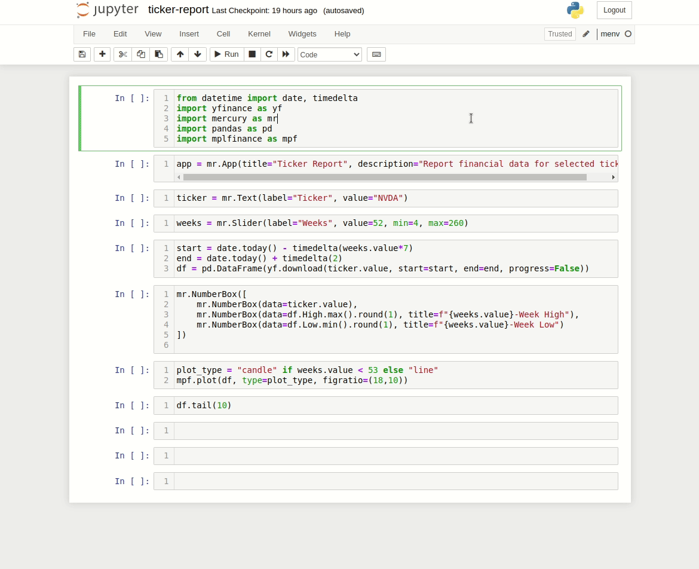This screenshot has height=569, width=699.
Task: Copy the selected cell with copy icon
Action: pyautogui.click(x=140, y=54)
